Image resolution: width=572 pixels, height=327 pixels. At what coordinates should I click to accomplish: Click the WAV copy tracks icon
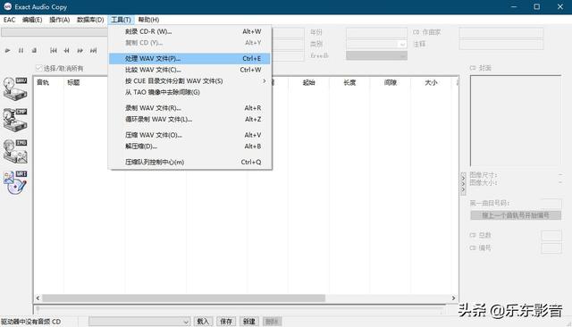(15, 89)
